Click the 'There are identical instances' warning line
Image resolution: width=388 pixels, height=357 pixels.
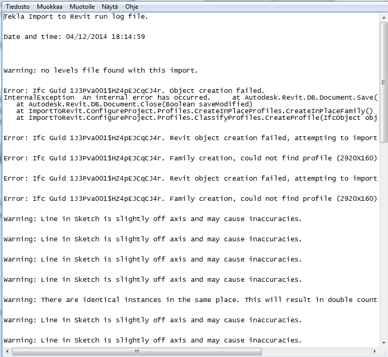191,299
